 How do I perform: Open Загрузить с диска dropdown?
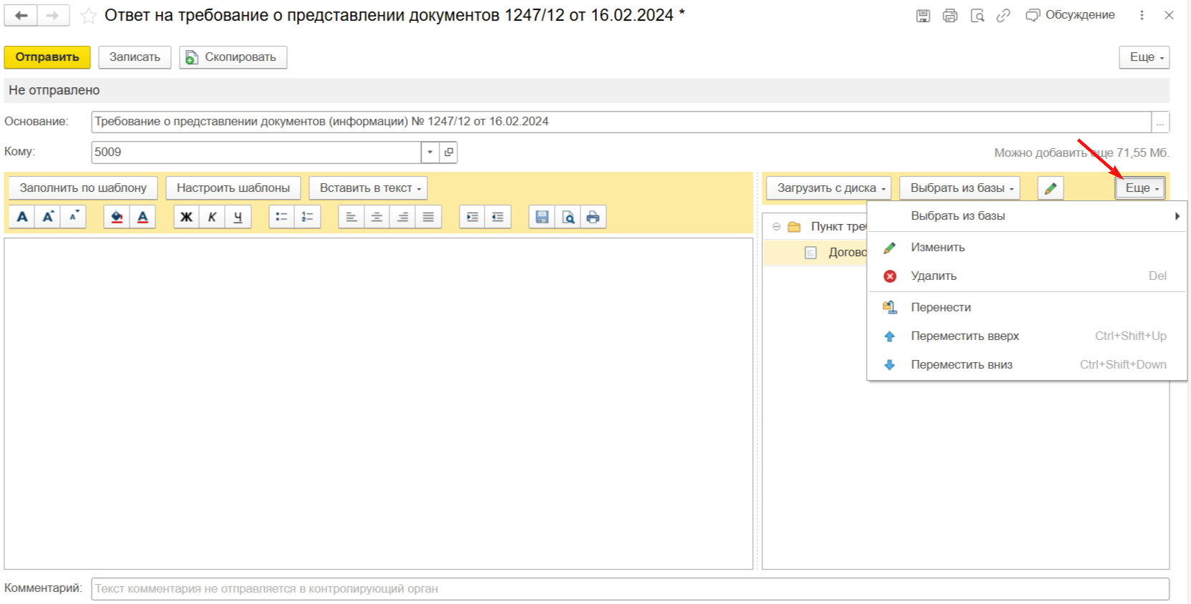pos(829,188)
